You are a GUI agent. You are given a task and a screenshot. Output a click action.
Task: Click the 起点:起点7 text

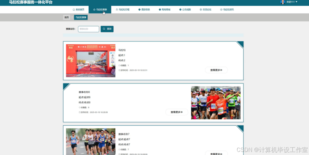click(124, 139)
